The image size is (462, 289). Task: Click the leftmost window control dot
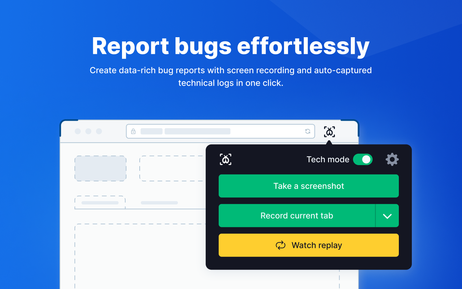tap(78, 131)
